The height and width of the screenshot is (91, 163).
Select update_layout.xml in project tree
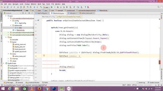20,52
